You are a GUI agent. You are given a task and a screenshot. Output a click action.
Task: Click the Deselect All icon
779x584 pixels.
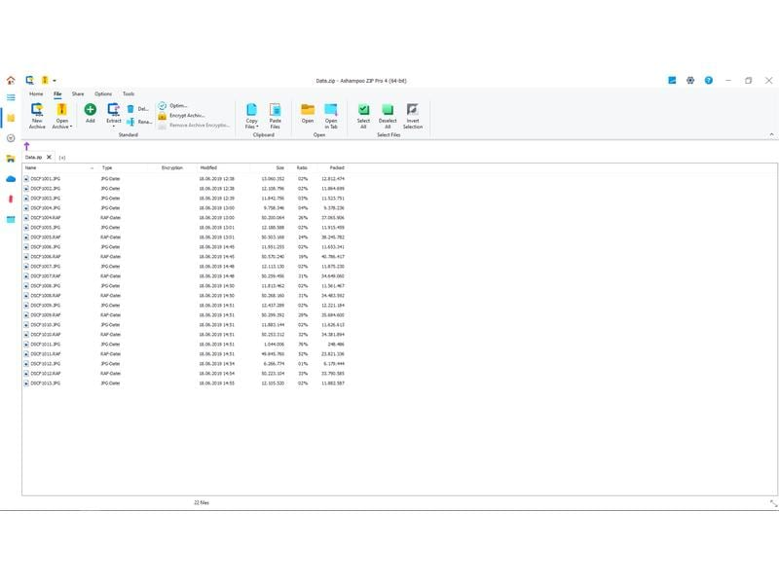(x=388, y=109)
